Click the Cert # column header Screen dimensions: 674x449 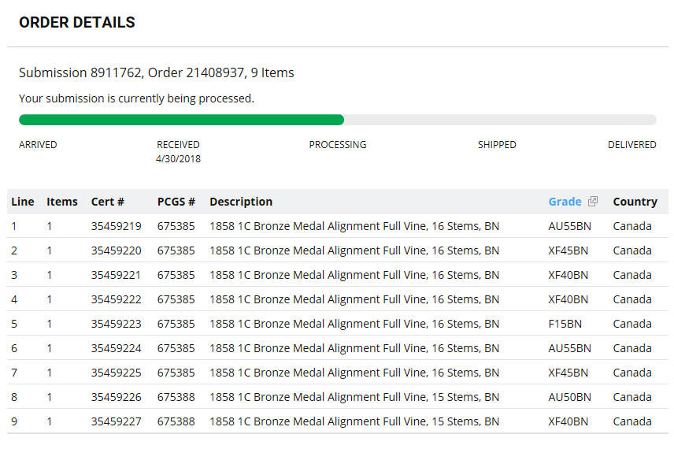107,202
